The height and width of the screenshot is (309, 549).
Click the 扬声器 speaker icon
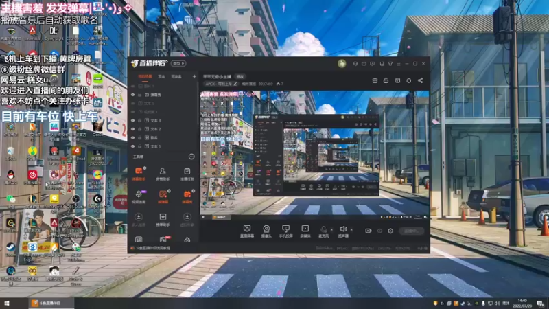click(x=343, y=229)
